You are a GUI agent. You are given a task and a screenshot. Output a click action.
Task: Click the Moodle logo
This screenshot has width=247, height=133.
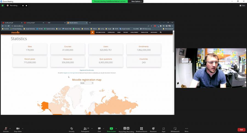click(15, 32)
